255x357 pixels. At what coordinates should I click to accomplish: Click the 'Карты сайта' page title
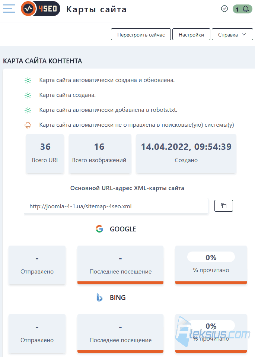tap(96, 9)
